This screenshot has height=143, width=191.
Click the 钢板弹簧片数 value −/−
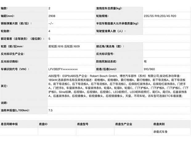[51, 23]
